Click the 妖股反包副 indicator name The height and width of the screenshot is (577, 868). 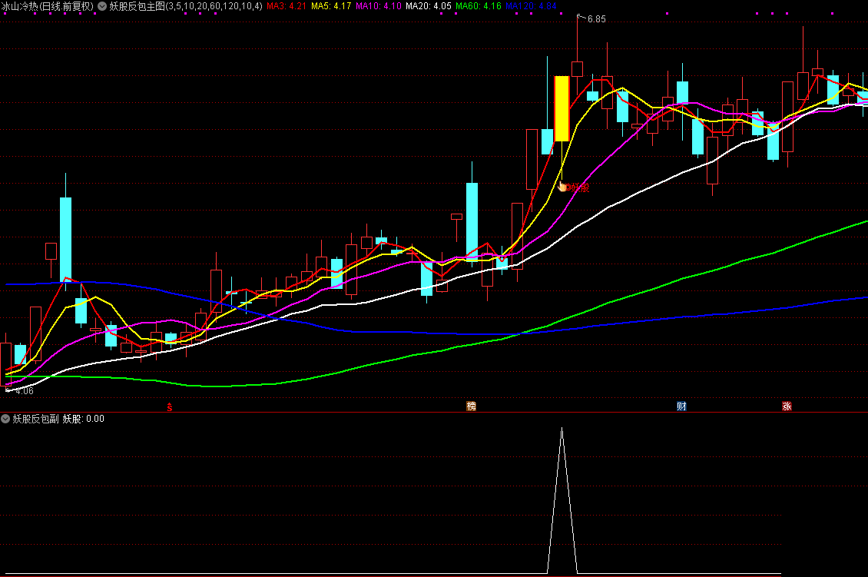[x=35, y=419]
